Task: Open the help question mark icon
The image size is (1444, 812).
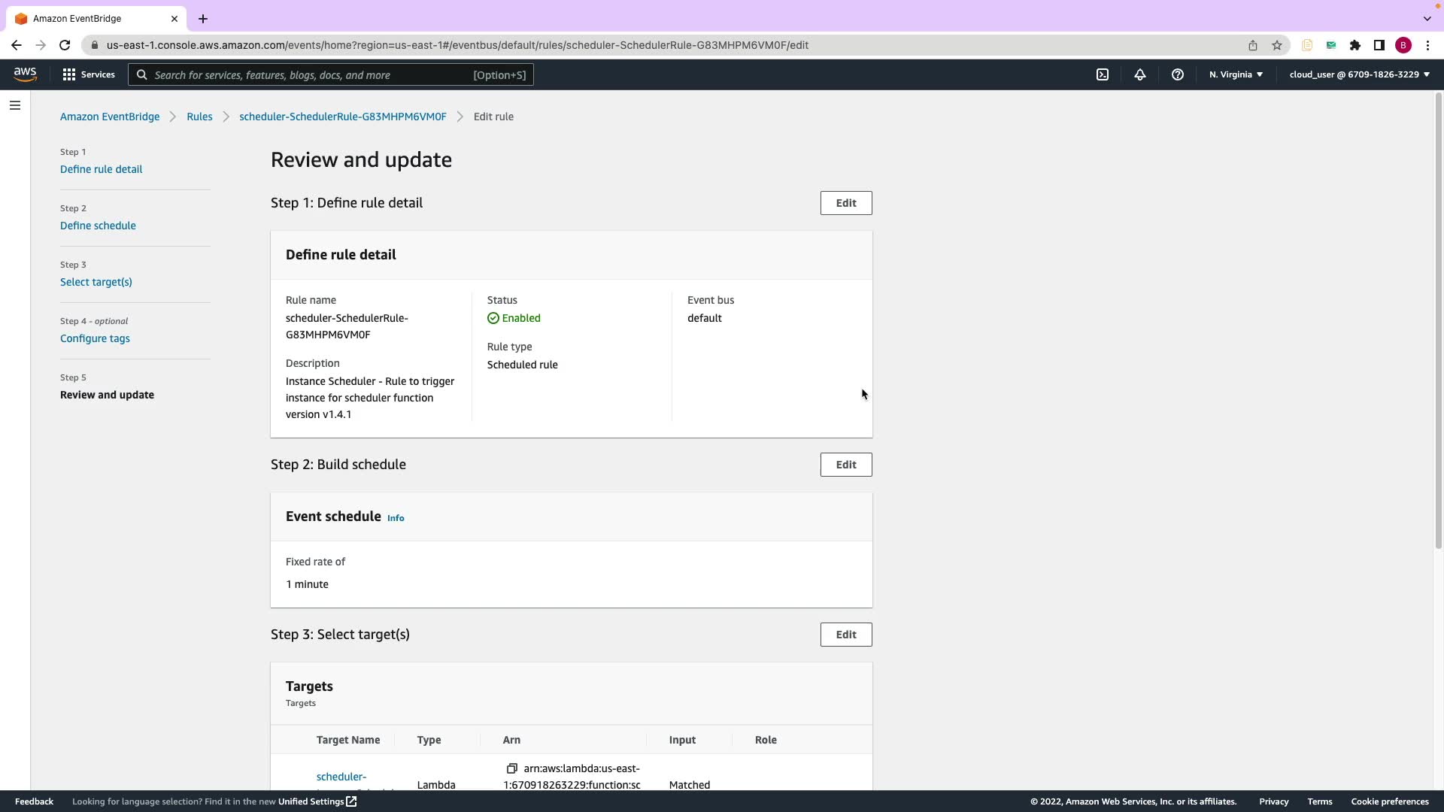Action: click(1178, 74)
